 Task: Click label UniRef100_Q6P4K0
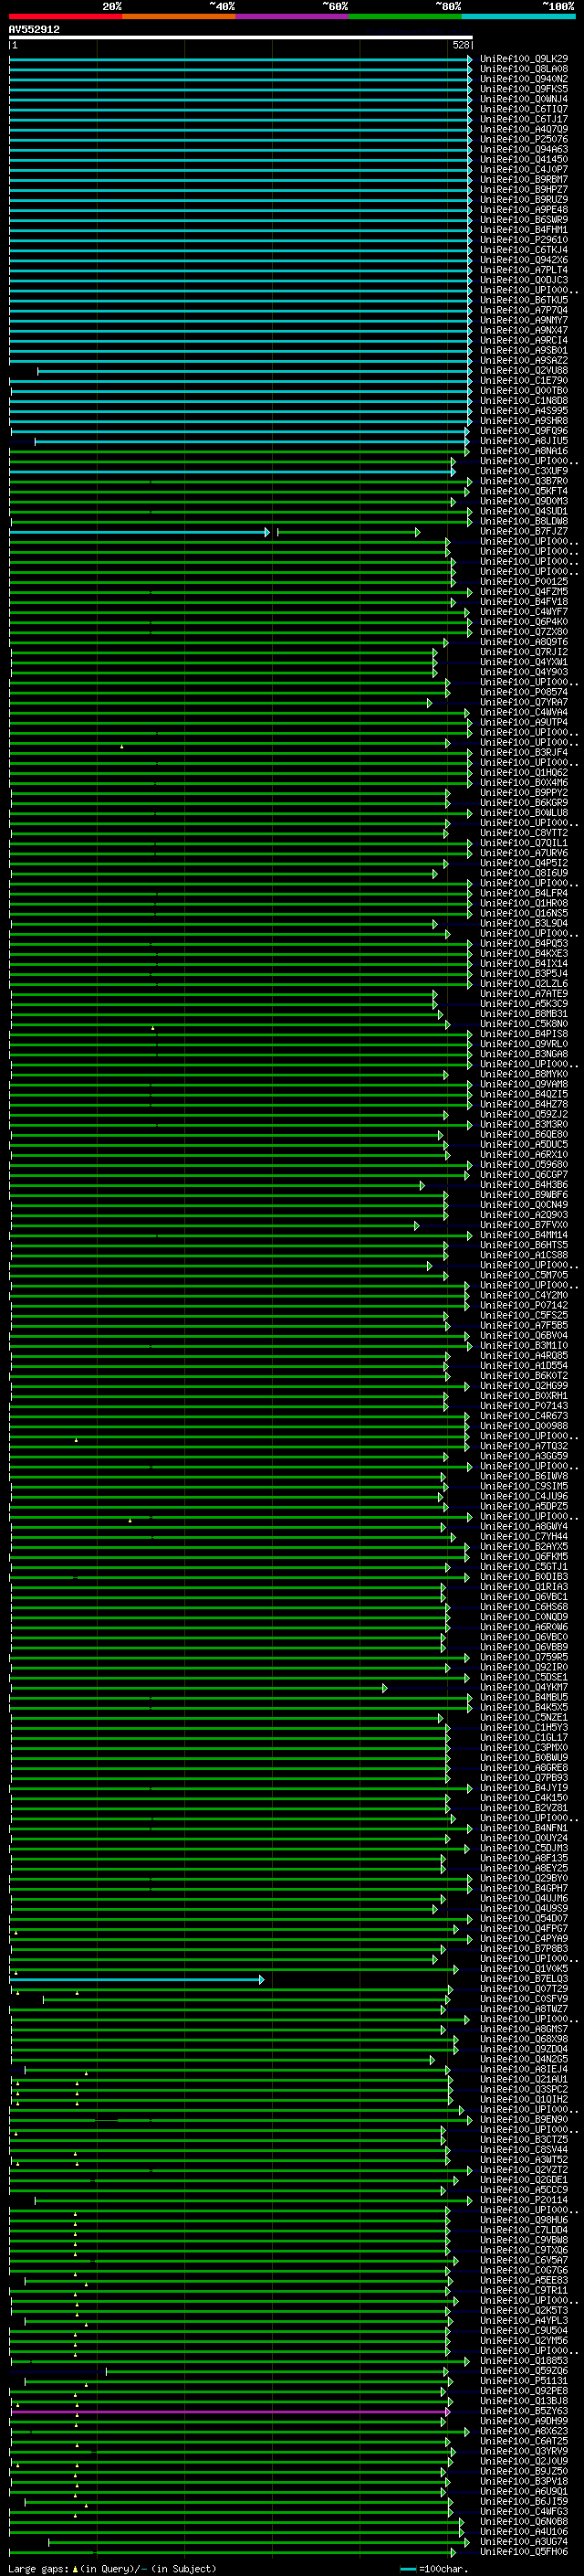524,621
